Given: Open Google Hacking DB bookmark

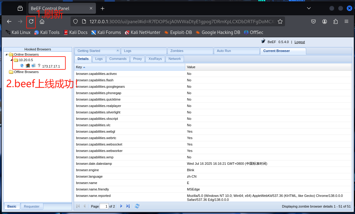Looking at the screenshot, I should coord(218,32).
